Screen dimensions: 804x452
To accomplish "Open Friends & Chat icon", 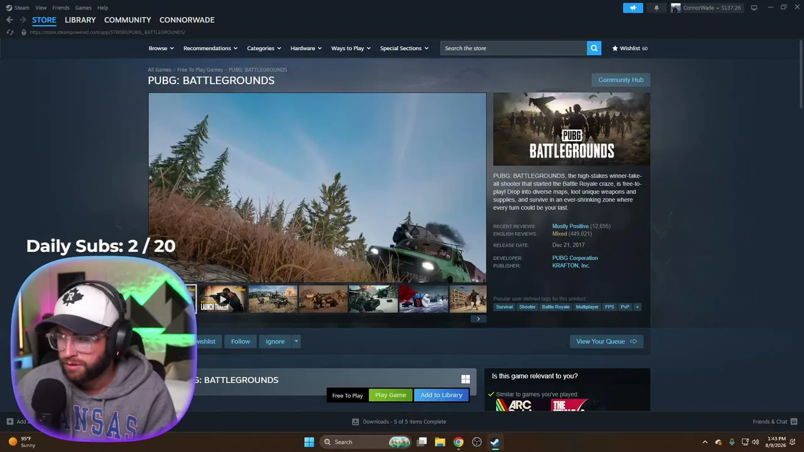I will click(x=793, y=421).
